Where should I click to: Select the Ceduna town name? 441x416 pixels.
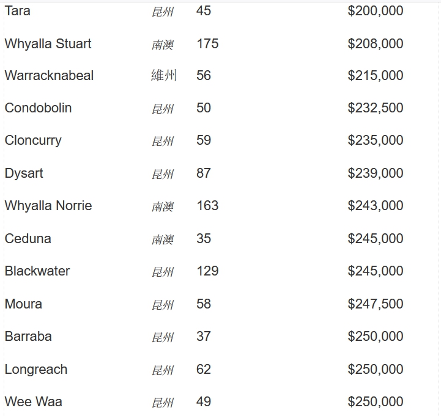pos(28,239)
